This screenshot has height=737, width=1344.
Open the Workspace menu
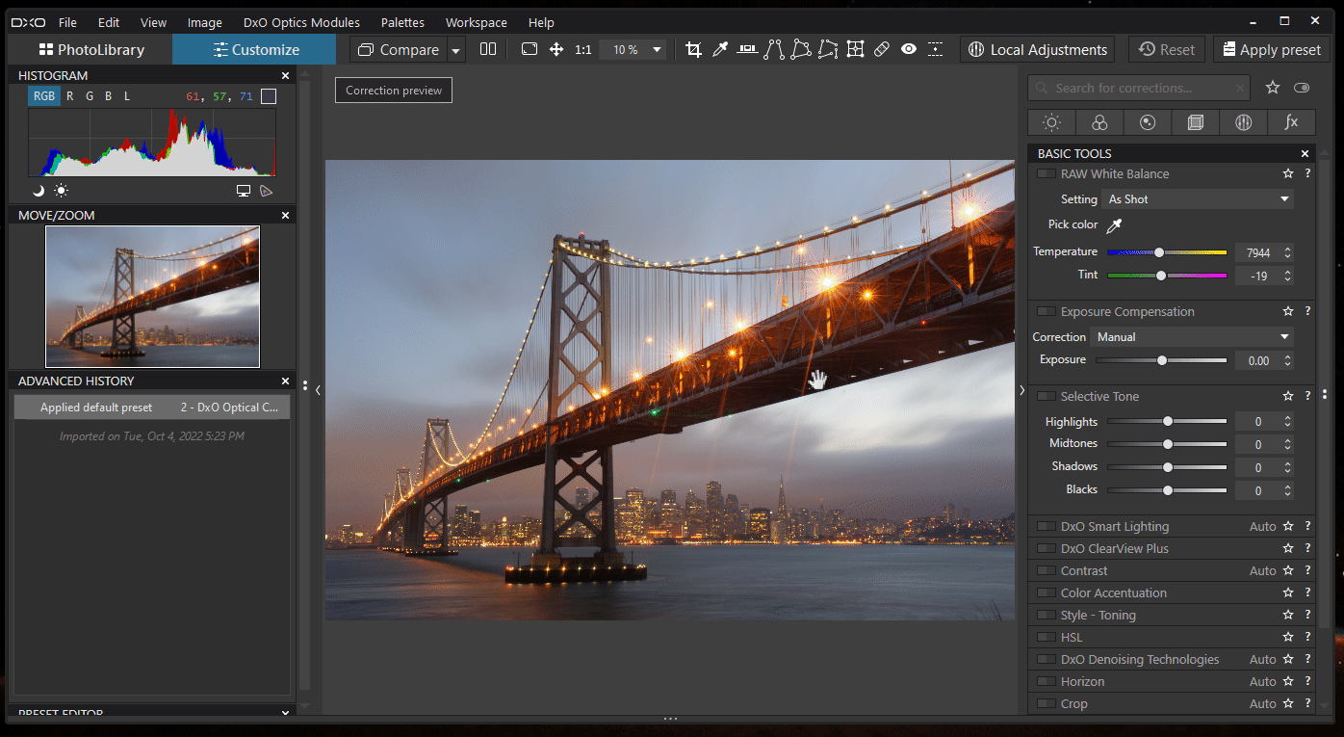[477, 22]
